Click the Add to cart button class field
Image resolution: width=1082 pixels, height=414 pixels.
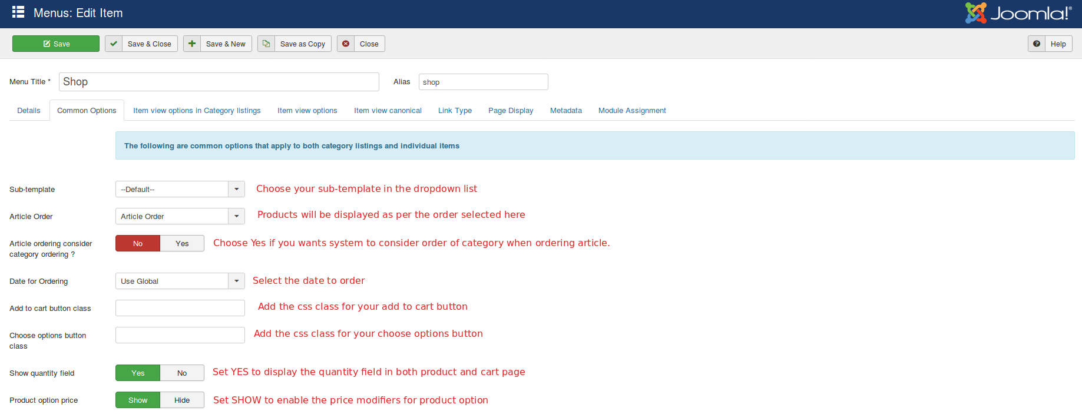(180, 308)
